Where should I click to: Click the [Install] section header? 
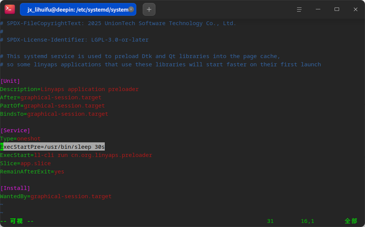[15, 188]
